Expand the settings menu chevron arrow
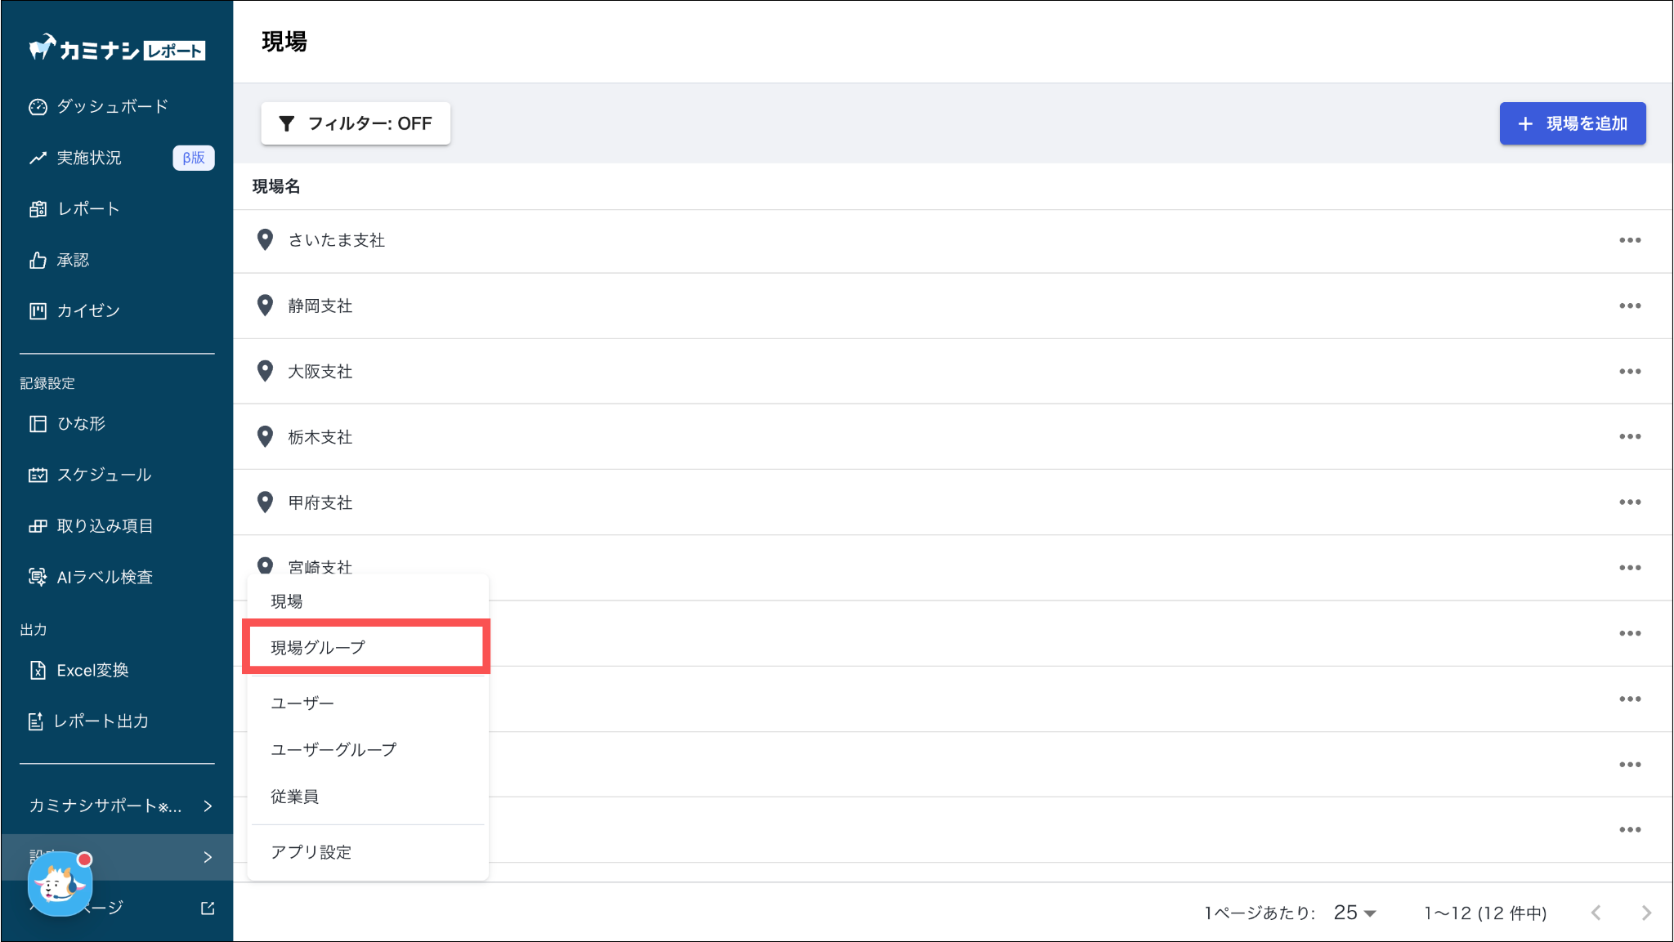 point(208,857)
